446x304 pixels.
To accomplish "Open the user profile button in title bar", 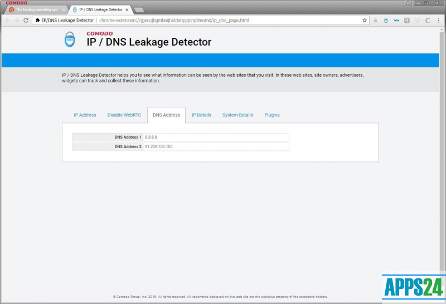I will click(x=408, y=3).
